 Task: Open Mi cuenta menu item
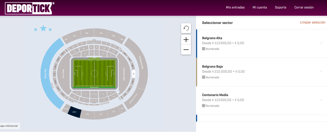pos(260,7)
